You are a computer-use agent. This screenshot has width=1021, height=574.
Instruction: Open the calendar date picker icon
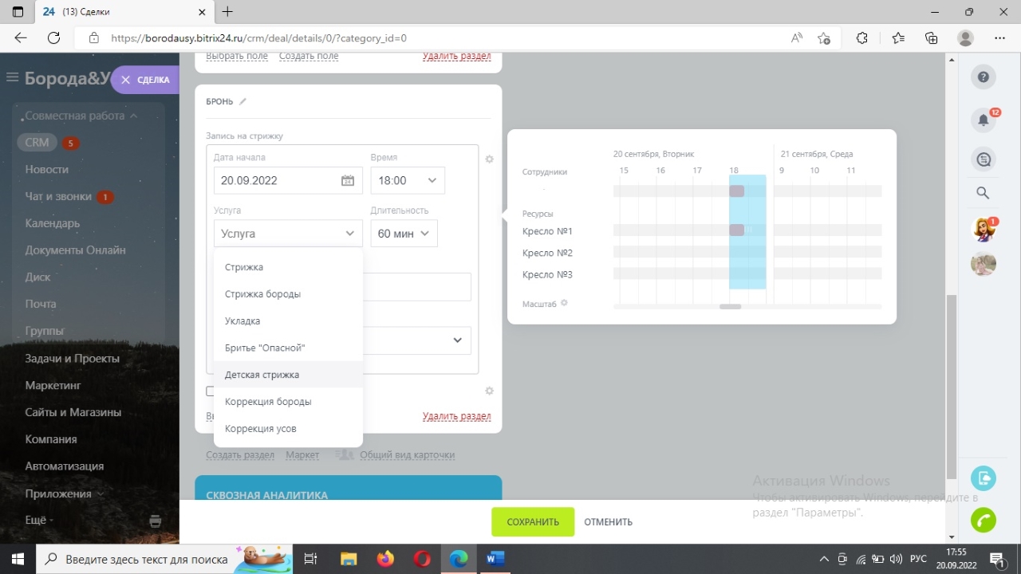[x=348, y=180]
